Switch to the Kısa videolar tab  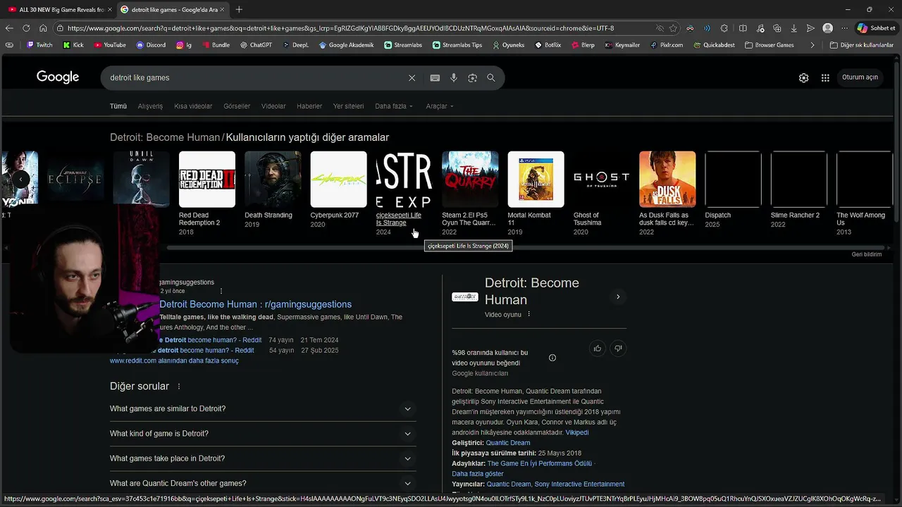[193, 106]
